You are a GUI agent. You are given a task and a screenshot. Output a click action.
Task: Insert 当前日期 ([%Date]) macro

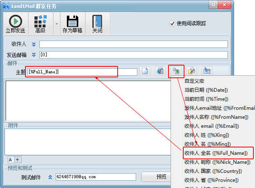click(213, 90)
